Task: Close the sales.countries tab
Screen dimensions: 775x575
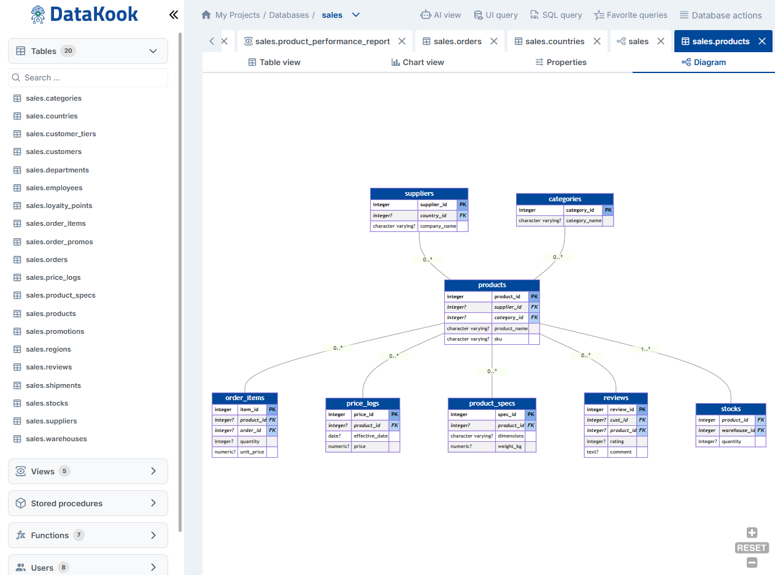Action: click(x=596, y=41)
